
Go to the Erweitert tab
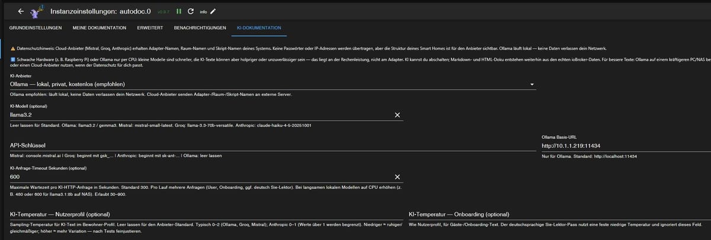150,28
